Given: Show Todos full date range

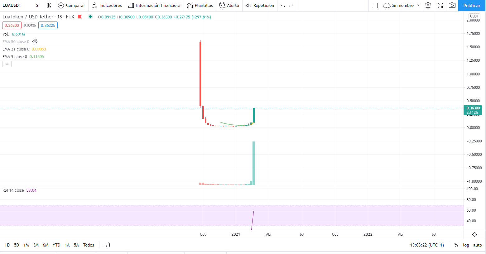Looking at the screenshot, I should pyautogui.click(x=89, y=245).
